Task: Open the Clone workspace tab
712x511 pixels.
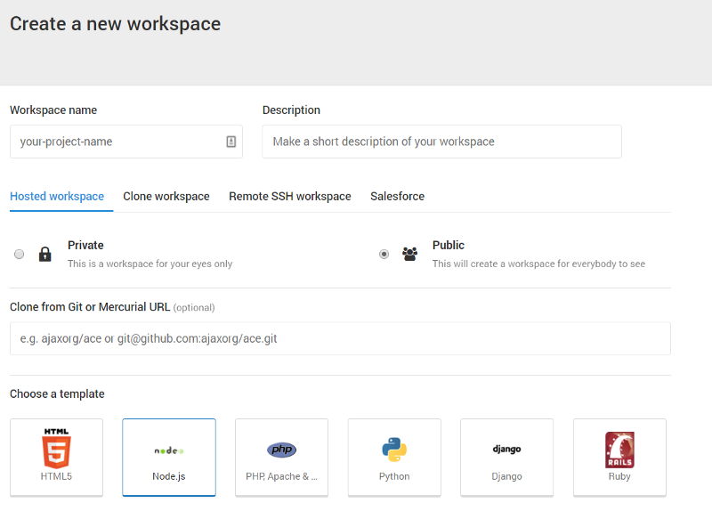Action: point(166,196)
